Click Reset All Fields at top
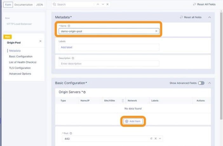This screenshot has height=146, width=223. tap(204, 4)
